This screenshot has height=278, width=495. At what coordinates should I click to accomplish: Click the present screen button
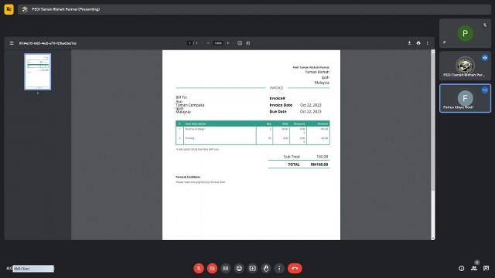click(253, 268)
